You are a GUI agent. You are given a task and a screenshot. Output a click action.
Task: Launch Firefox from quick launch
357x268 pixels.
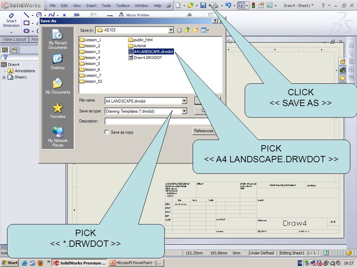coord(40,263)
